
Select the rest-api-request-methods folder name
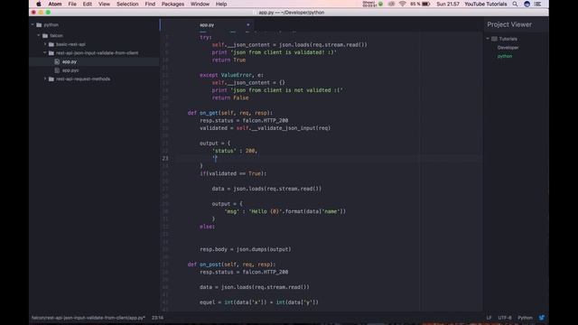pyautogui.click(x=83, y=79)
